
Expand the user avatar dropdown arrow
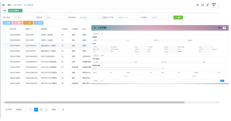pyautogui.click(x=218, y=7)
